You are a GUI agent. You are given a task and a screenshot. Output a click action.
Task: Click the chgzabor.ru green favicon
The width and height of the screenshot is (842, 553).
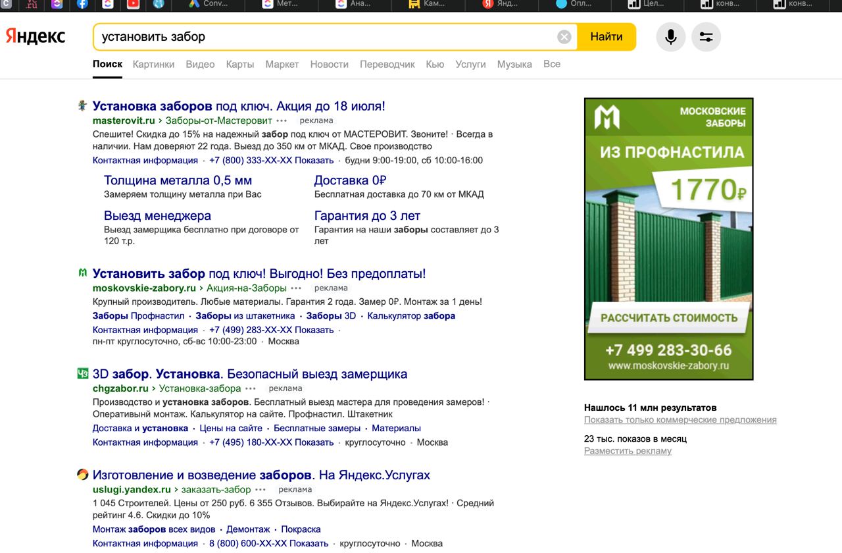tap(82, 373)
